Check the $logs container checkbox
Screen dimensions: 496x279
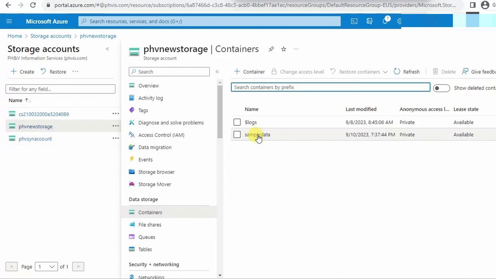[237, 122]
